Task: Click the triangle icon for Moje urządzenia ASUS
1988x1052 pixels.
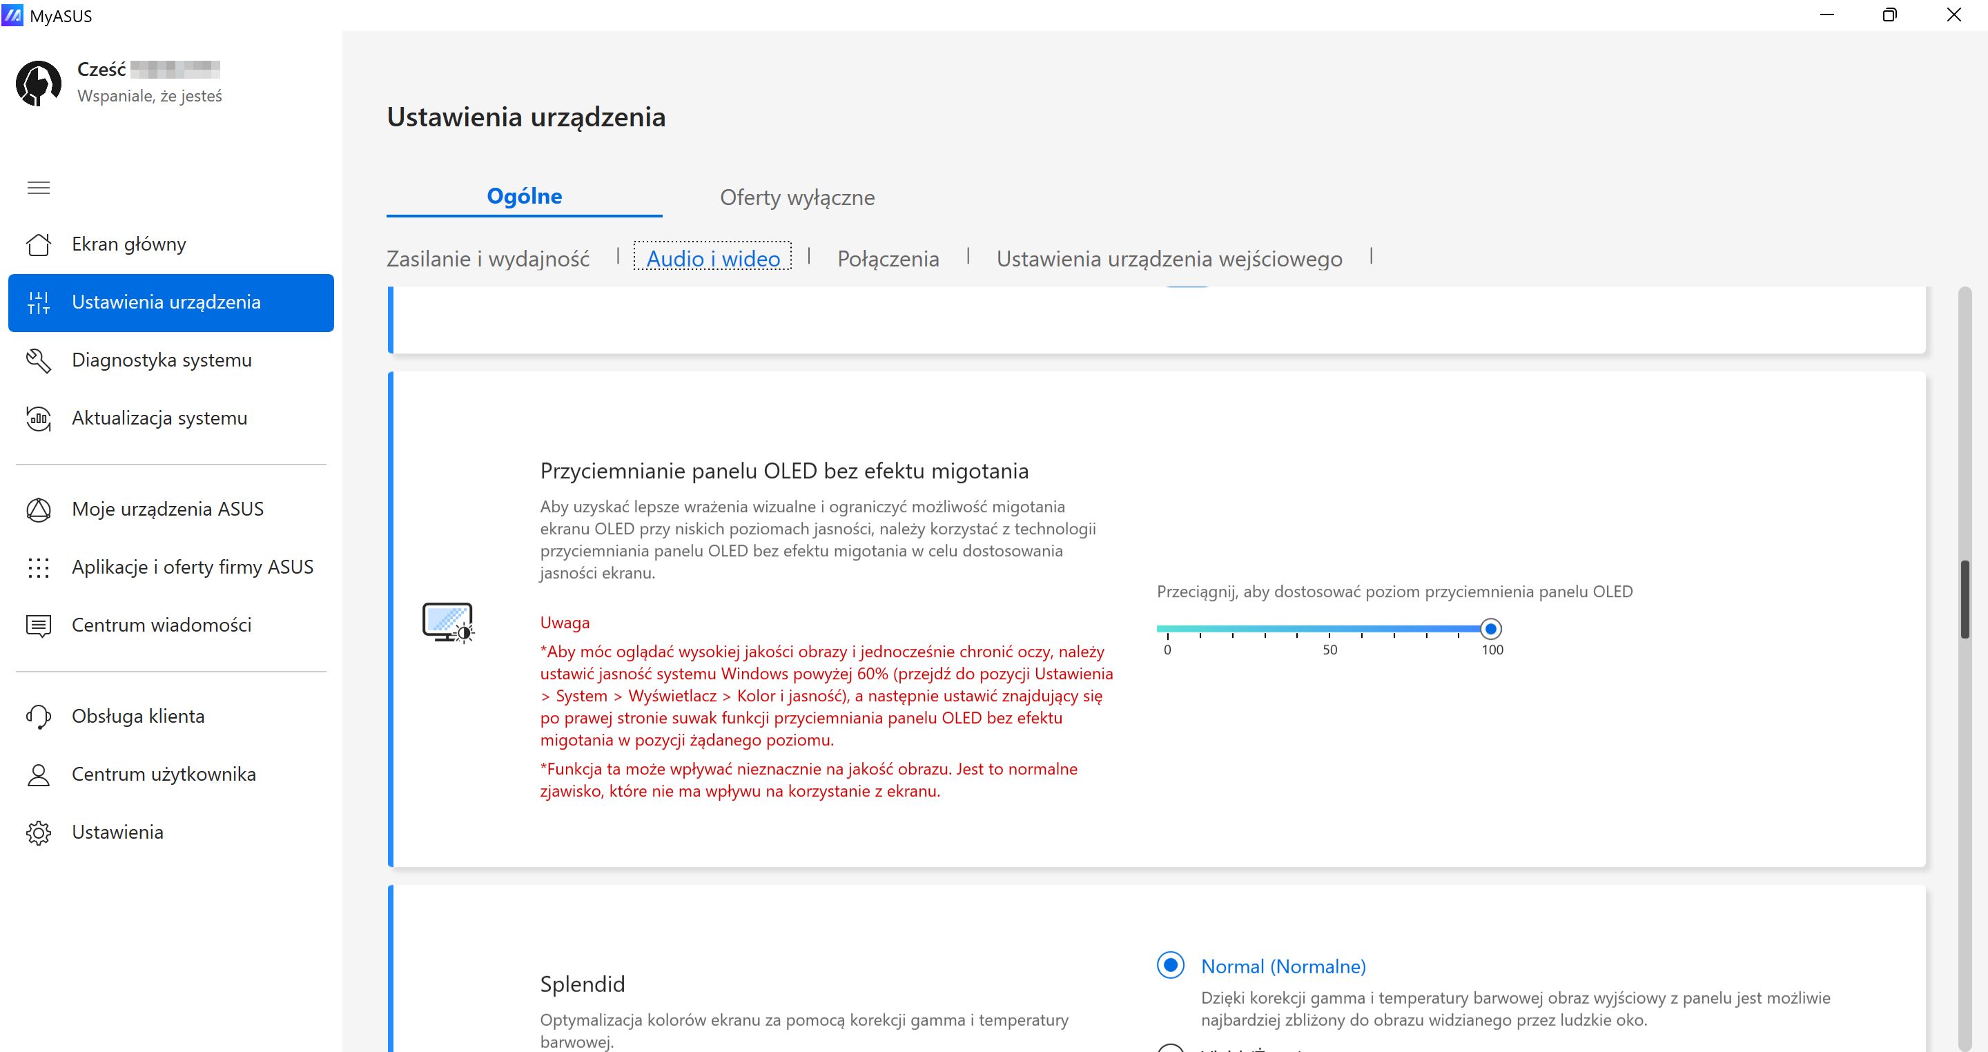Action: point(39,509)
